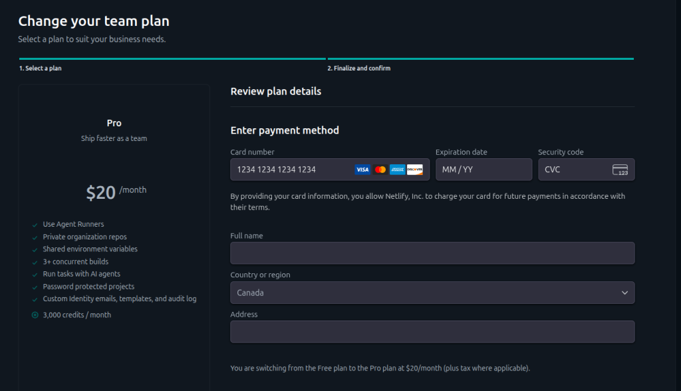The height and width of the screenshot is (391, 681).
Task: Click the American Express logo
Action: click(398, 170)
